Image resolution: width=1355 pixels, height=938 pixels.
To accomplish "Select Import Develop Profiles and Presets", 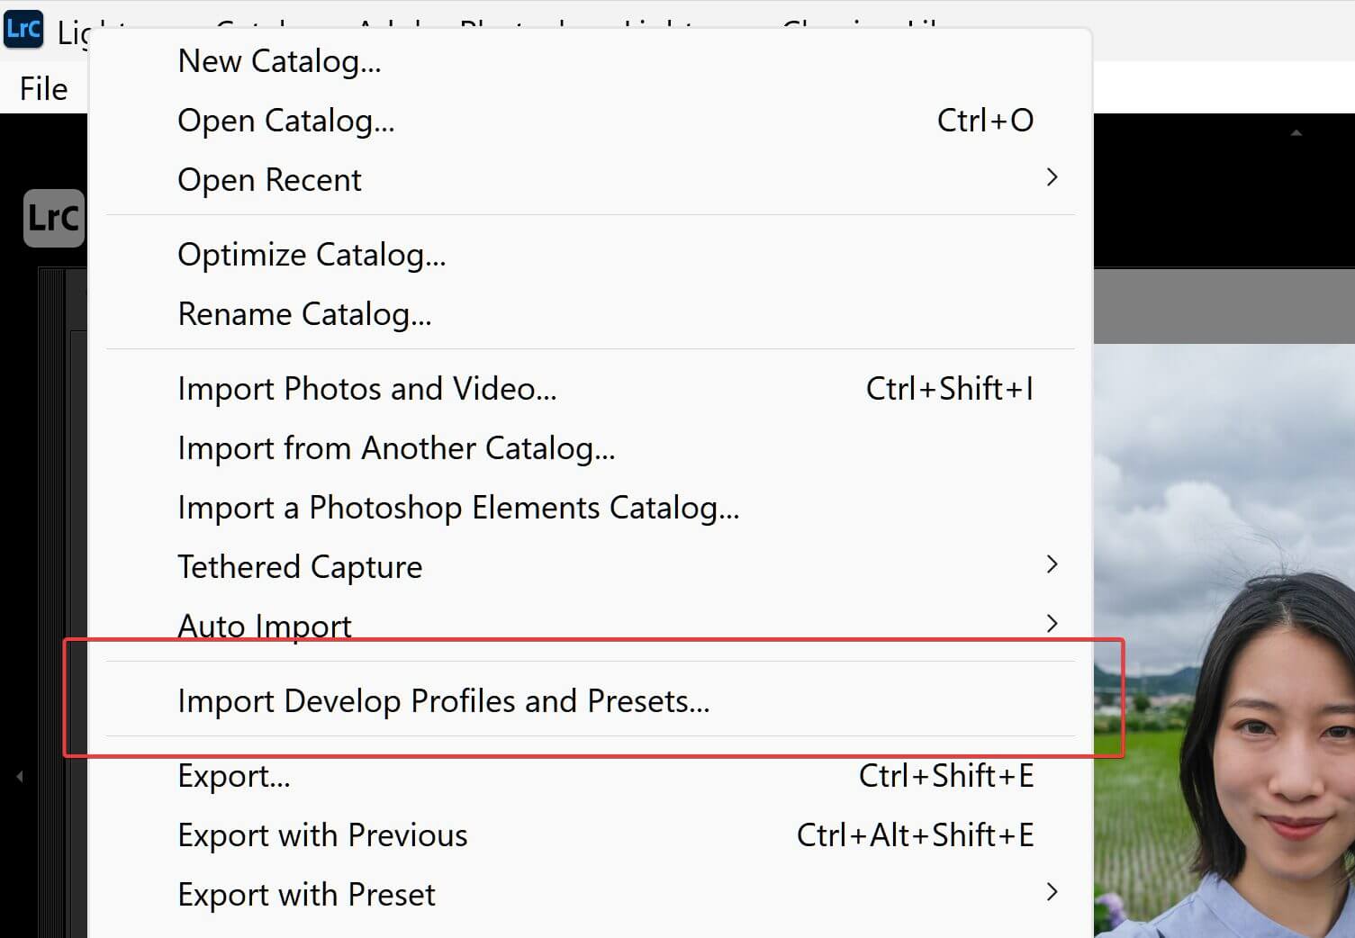I will click(444, 701).
